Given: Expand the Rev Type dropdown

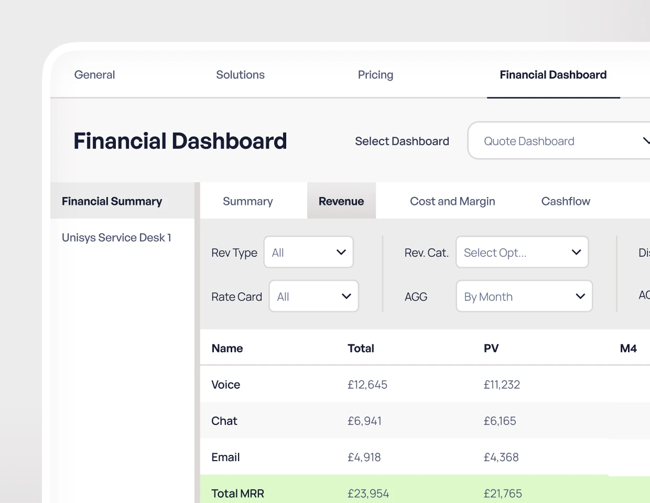Looking at the screenshot, I should [x=309, y=253].
